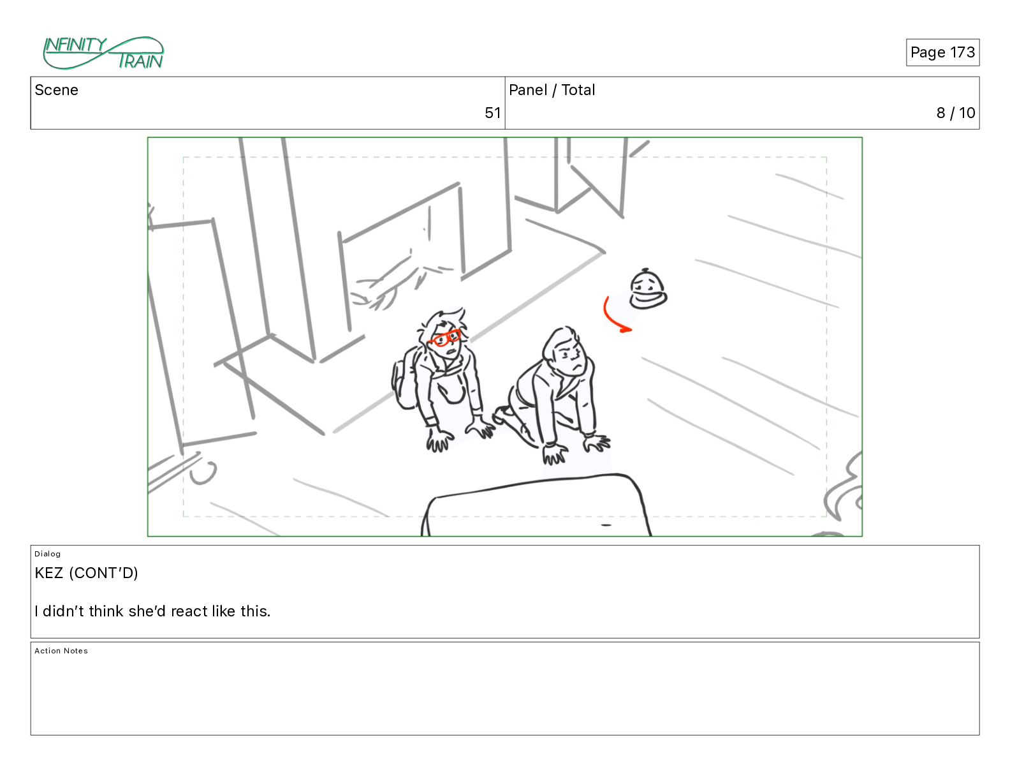1010x781 pixels.
Task: Select the Panel / Total label
Action: click(552, 90)
